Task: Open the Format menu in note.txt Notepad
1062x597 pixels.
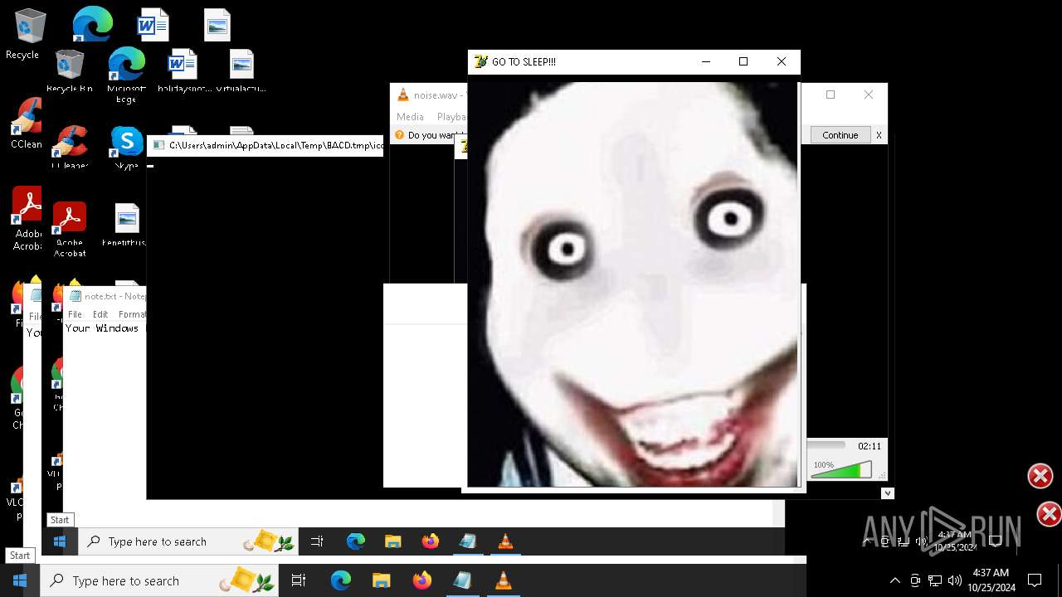Action: pyautogui.click(x=132, y=314)
